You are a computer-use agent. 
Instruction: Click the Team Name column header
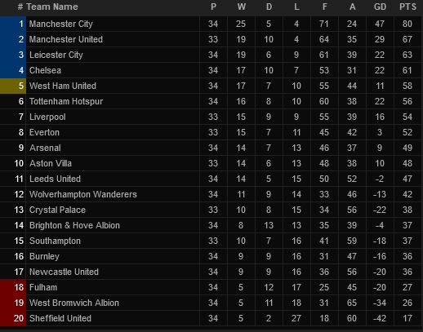(x=52, y=7)
